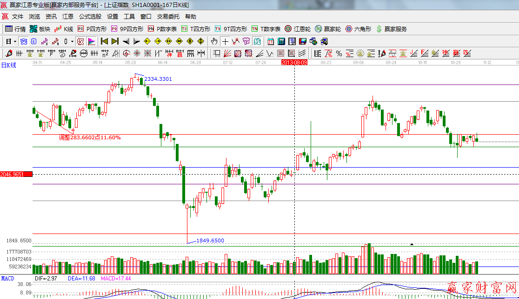Viewport: 519px width, 299px height.
Task: Toggle the crosshair cursor tool
Action: point(225,41)
